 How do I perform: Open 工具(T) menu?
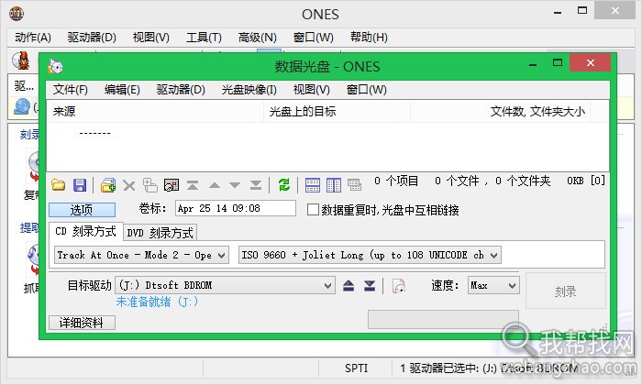pyautogui.click(x=204, y=38)
